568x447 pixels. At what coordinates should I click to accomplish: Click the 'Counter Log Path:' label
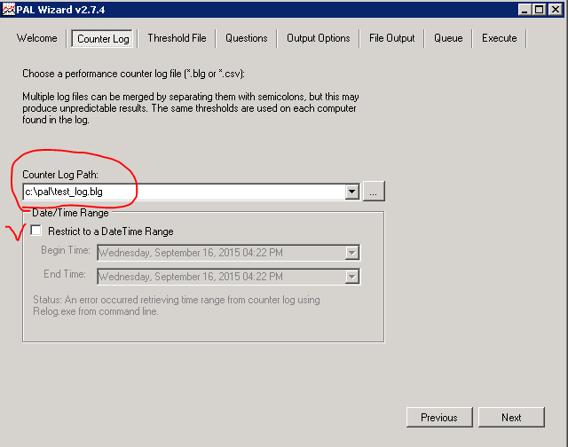[x=60, y=175]
